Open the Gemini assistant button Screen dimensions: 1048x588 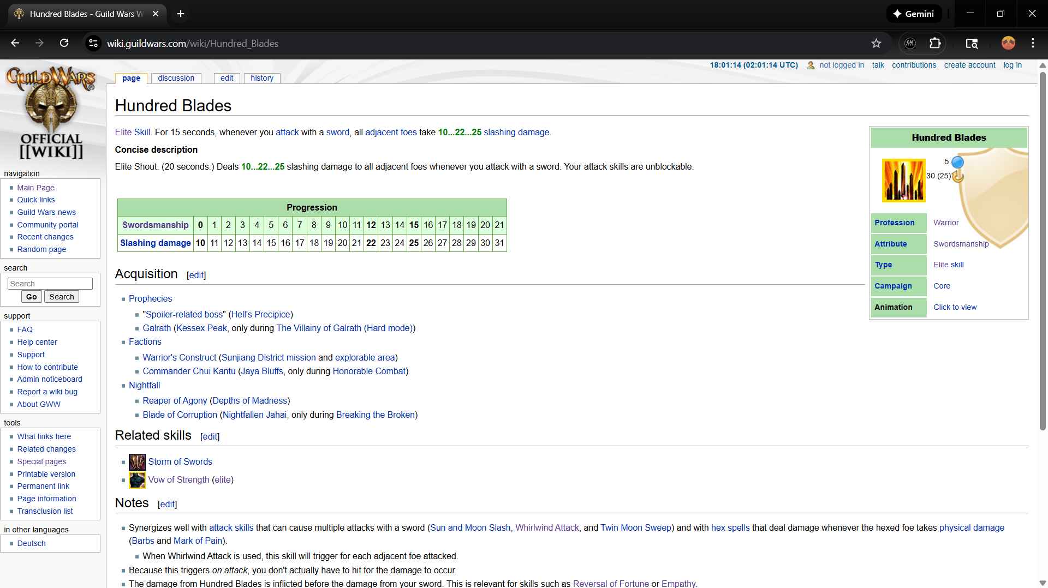914,14
